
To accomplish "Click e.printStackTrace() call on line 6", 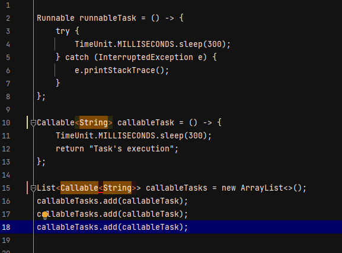I will [122, 70].
